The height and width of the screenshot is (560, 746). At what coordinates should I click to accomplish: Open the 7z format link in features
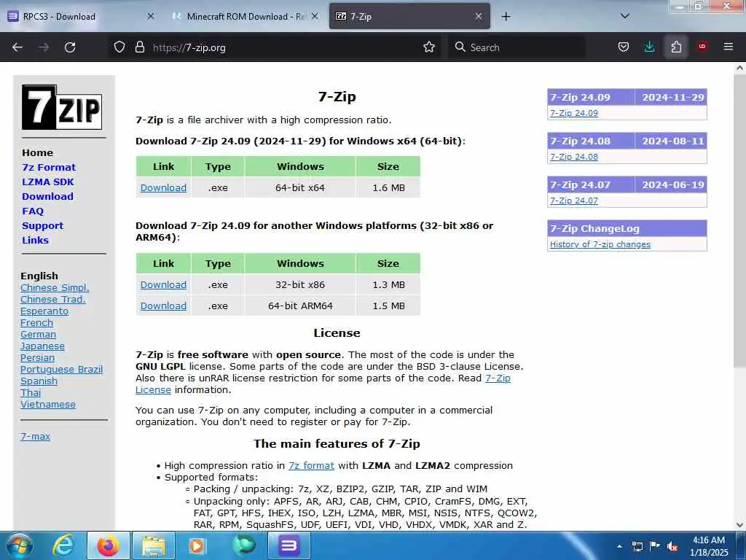coord(311,466)
